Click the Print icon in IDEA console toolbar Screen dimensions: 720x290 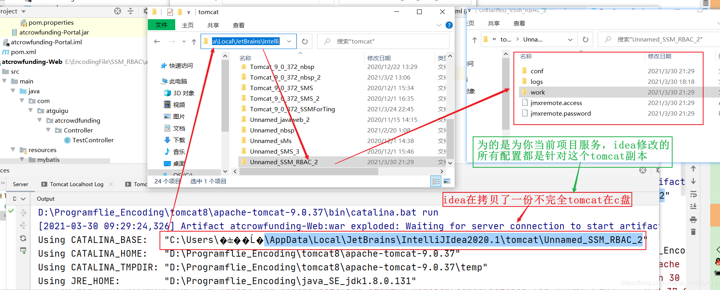[x=693, y=219]
